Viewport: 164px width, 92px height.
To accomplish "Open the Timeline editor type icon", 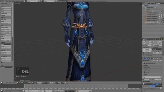I will point(2,91).
